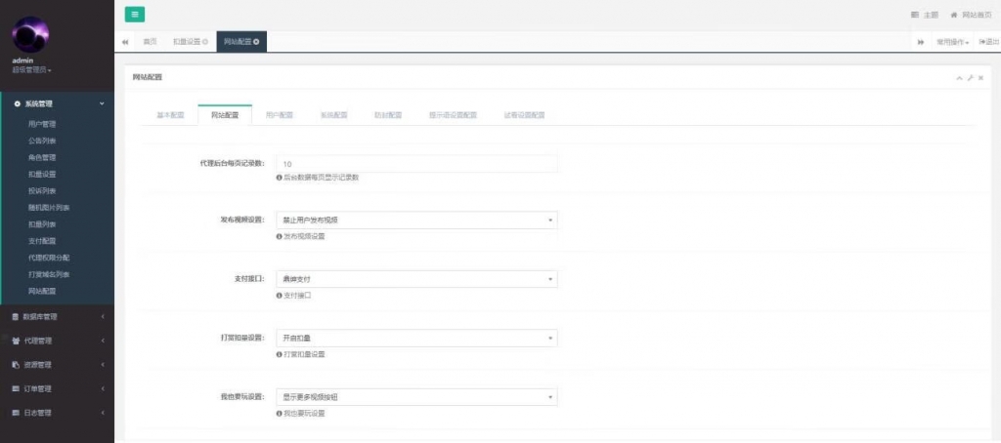This screenshot has width=1001, height=443.
Task: Switch to the 基本配置 tab
Action: click(170, 115)
